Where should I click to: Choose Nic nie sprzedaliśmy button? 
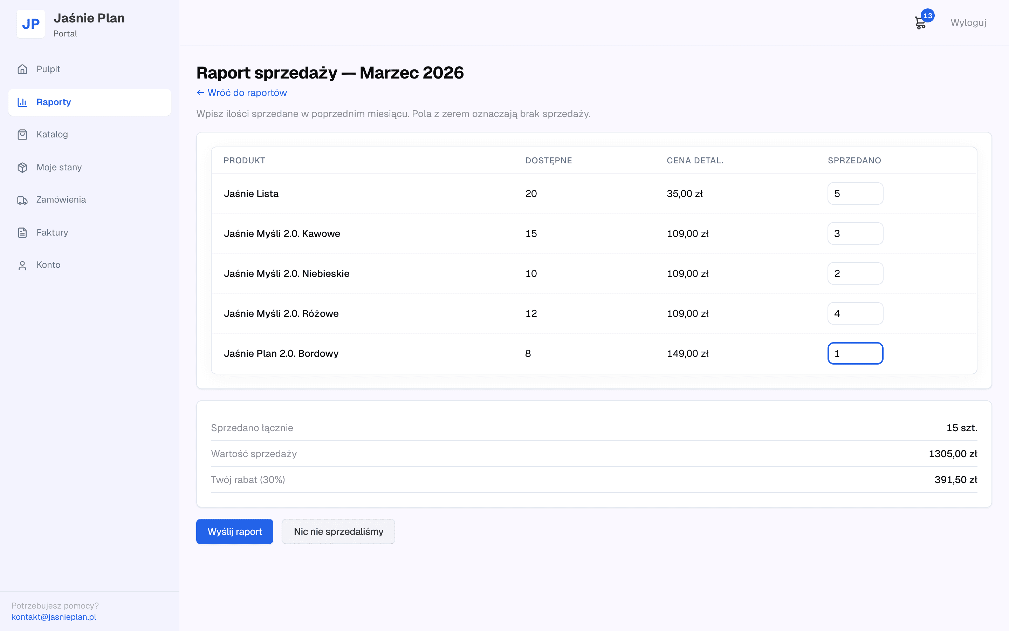point(338,531)
